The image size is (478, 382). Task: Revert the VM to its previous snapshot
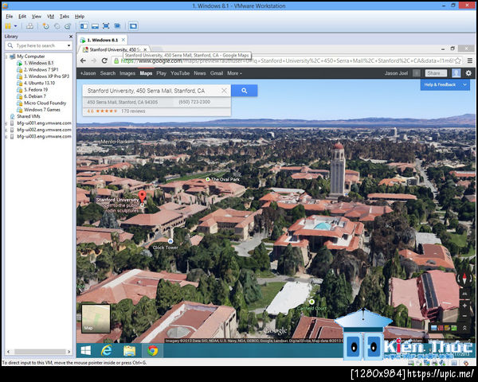[x=57, y=26]
